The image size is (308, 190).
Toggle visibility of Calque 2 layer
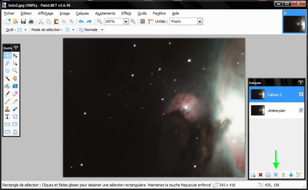coord(301,94)
